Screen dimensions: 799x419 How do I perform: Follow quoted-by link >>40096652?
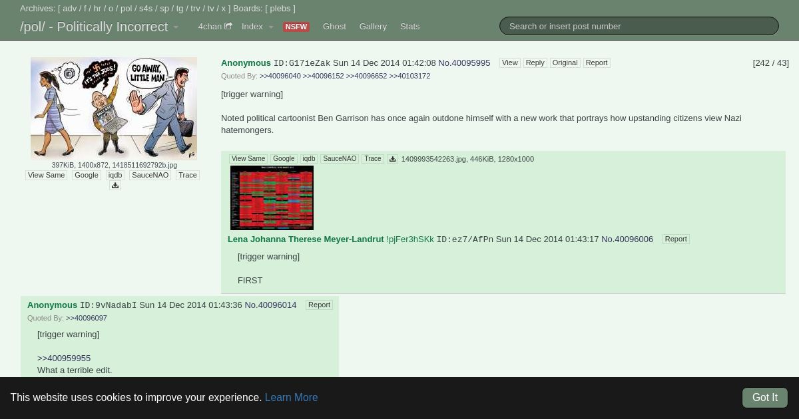366,76
